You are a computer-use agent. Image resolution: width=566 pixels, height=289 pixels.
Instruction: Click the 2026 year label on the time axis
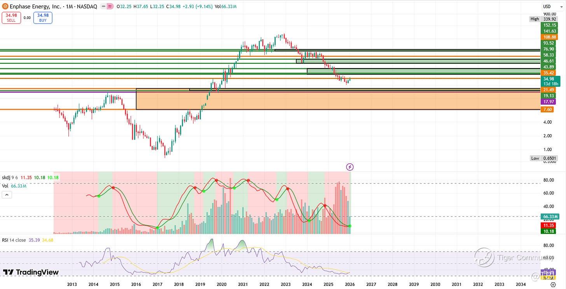tap(350, 284)
